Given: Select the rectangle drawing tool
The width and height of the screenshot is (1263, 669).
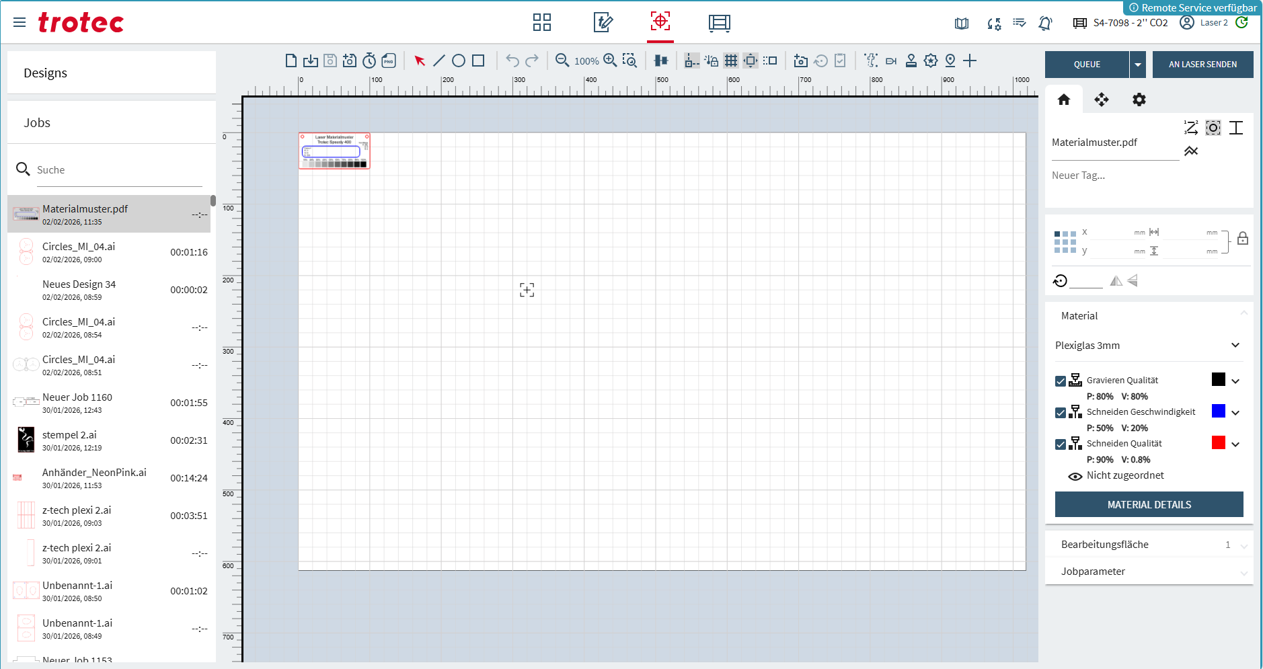Looking at the screenshot, I should [478, 61].
